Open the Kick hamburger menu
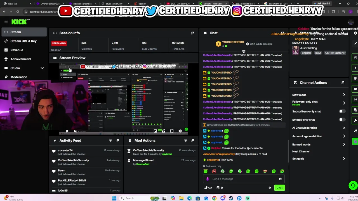 [x=6, y=22]
